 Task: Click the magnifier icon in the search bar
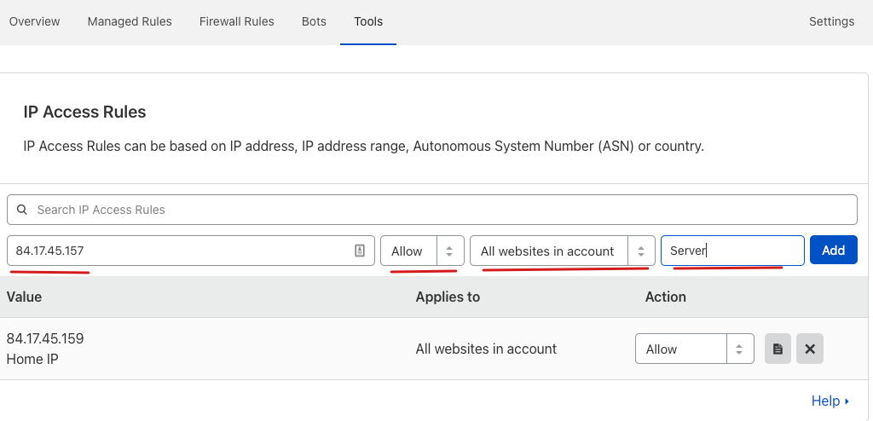(21, 210)
